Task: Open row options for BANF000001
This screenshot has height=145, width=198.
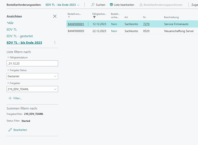Action: (x=88, y=24)
